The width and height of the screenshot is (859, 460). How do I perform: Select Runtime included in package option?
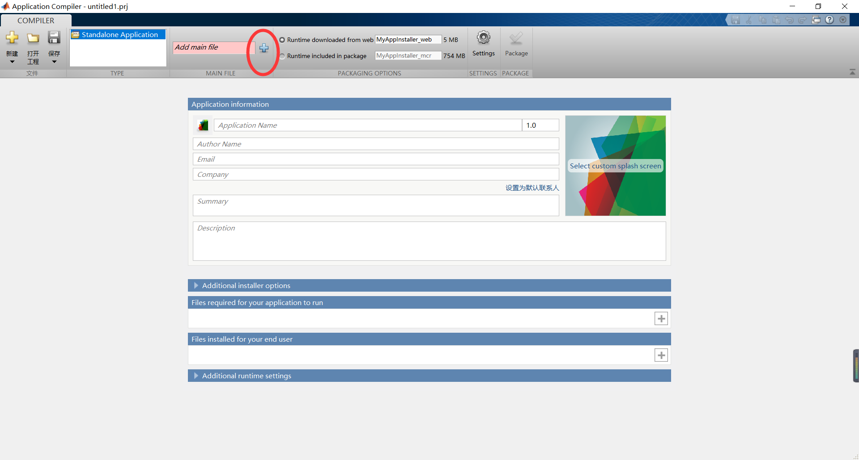282,56
